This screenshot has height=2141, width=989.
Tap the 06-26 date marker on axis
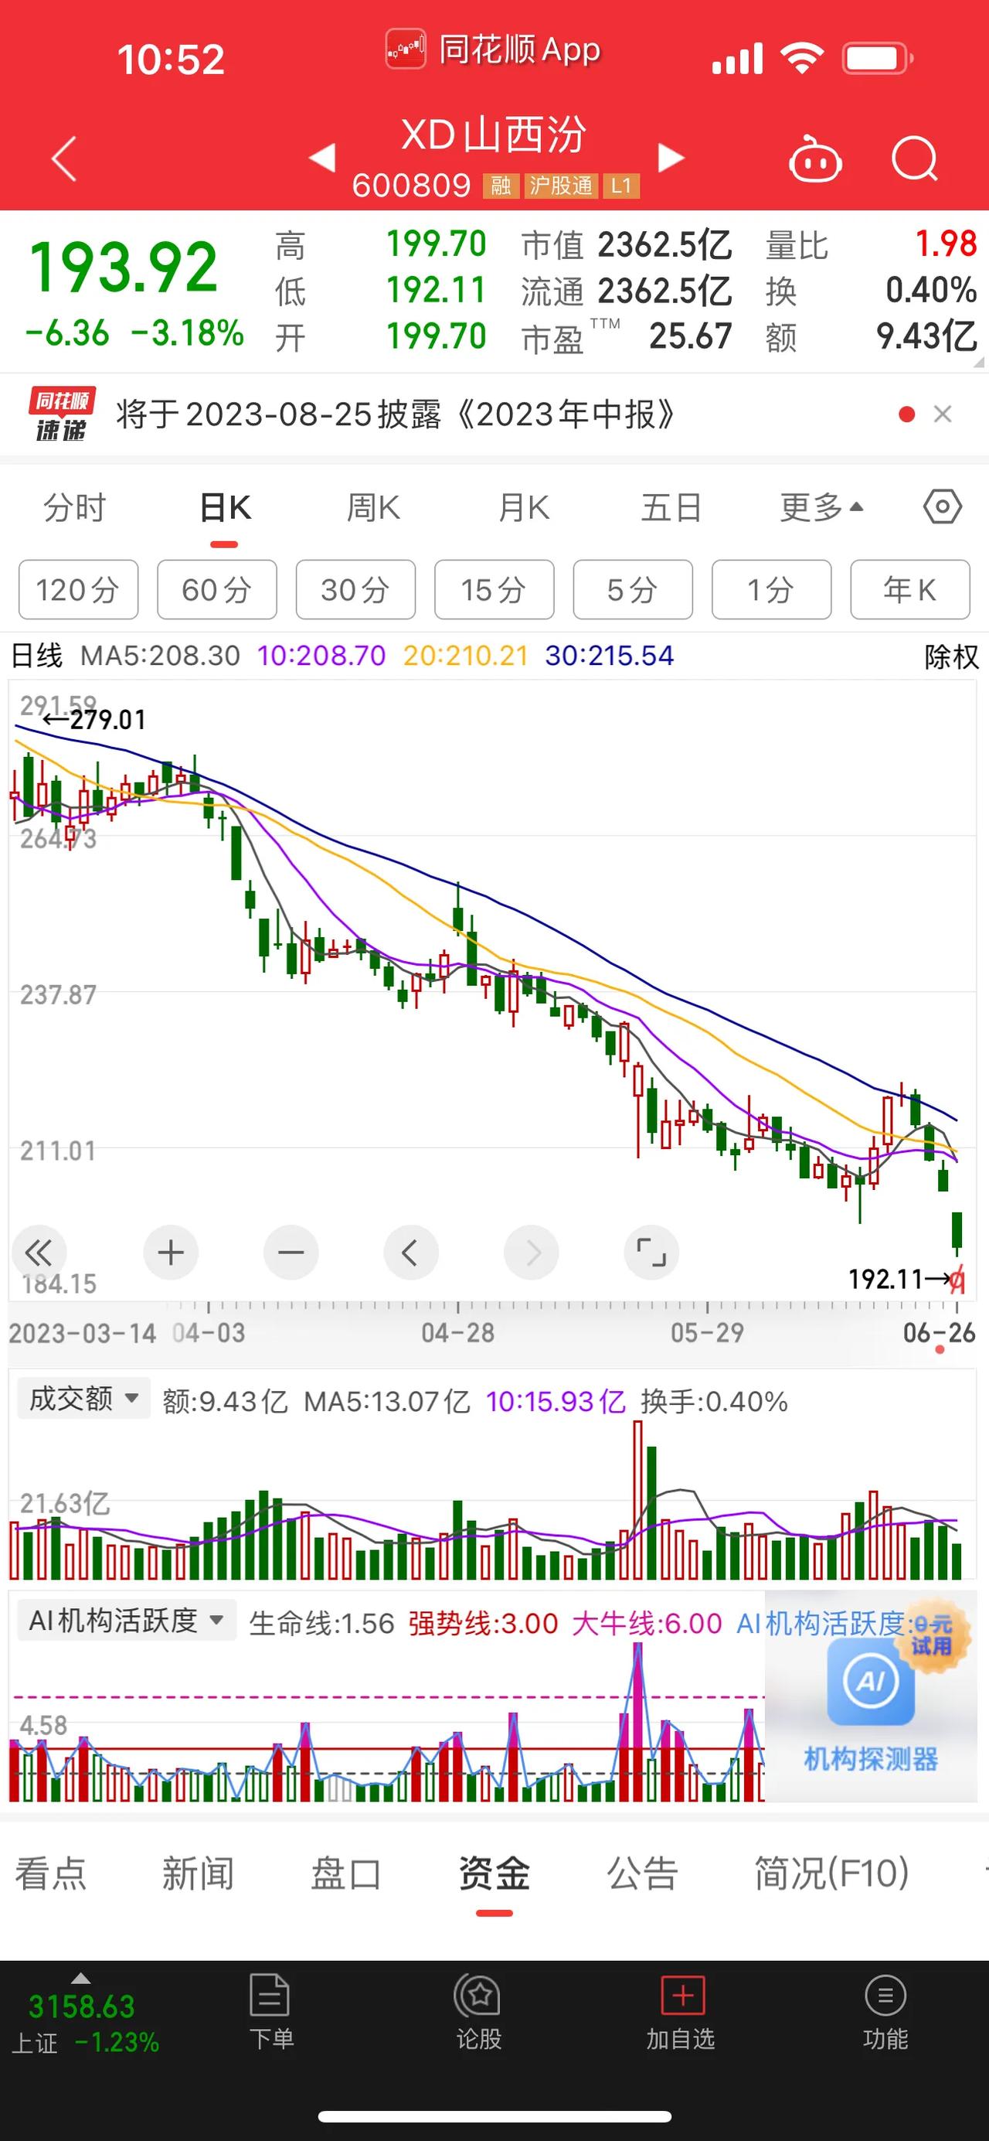coord(940,1333)
